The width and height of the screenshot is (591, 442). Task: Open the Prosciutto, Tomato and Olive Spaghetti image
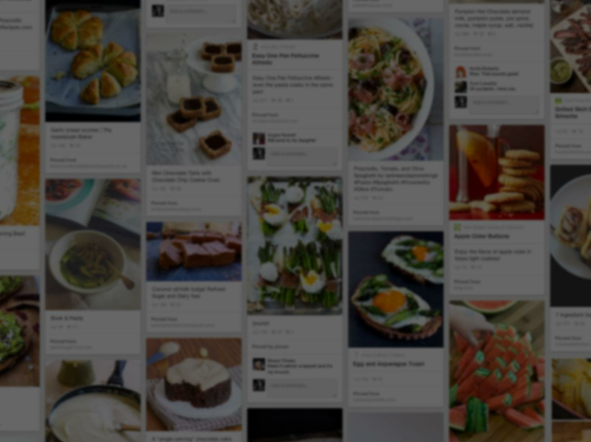[396, 89]
